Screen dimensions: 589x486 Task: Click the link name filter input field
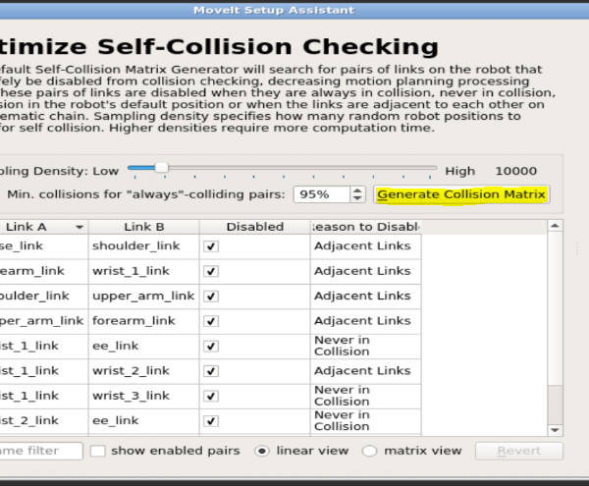[40, 451]
